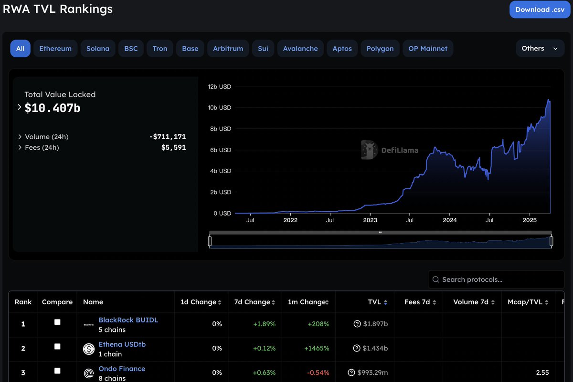Expand the Fees (24h) details

click(20, 148)
